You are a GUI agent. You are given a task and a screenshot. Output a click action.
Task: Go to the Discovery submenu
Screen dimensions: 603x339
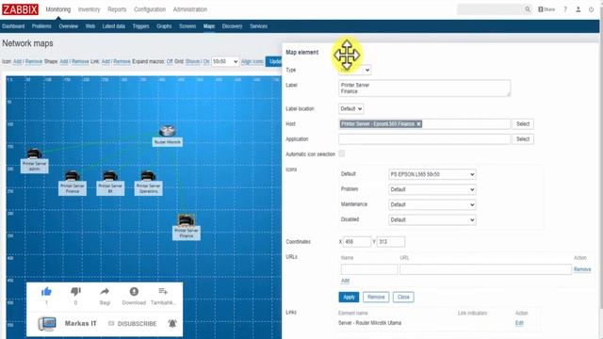233,26
